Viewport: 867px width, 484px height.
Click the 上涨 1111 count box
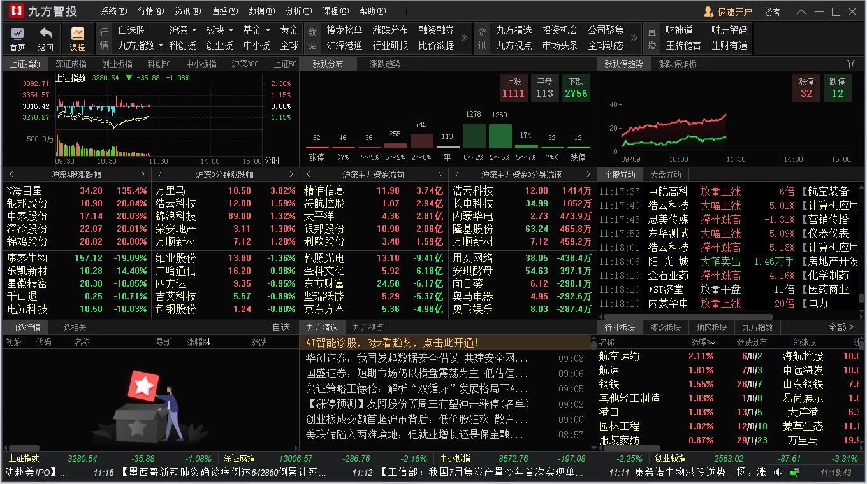click(x=513, y=88)
